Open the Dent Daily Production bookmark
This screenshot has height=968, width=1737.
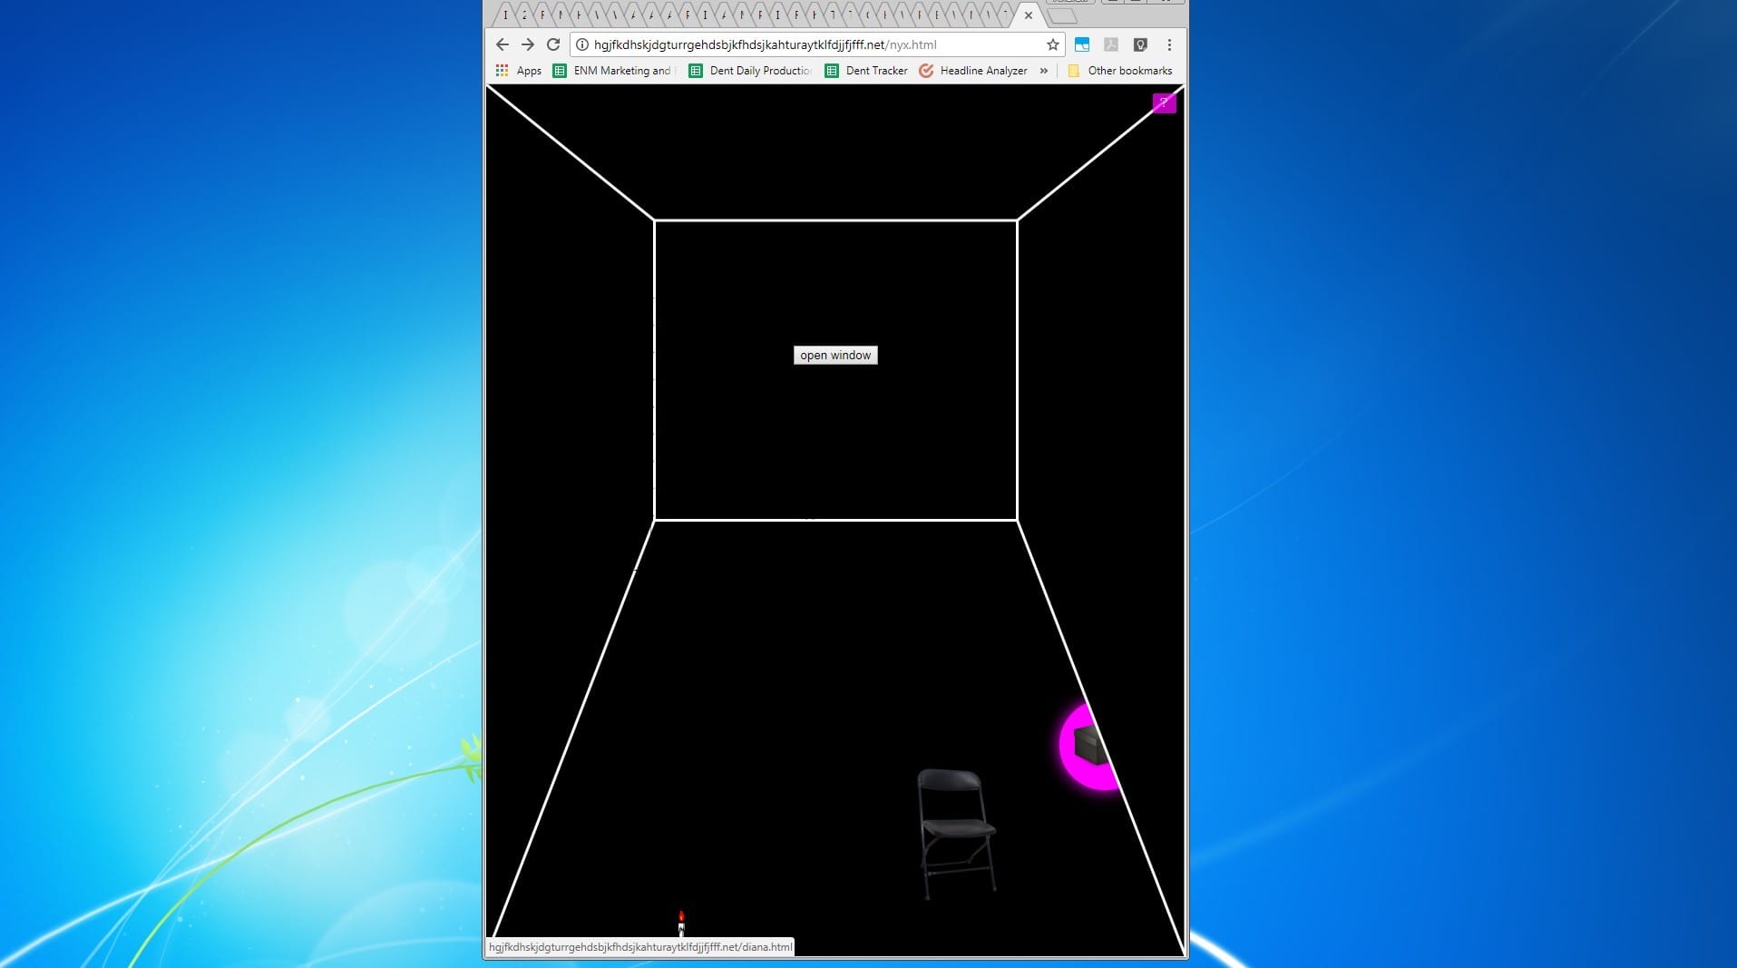(x=750, y=71)
